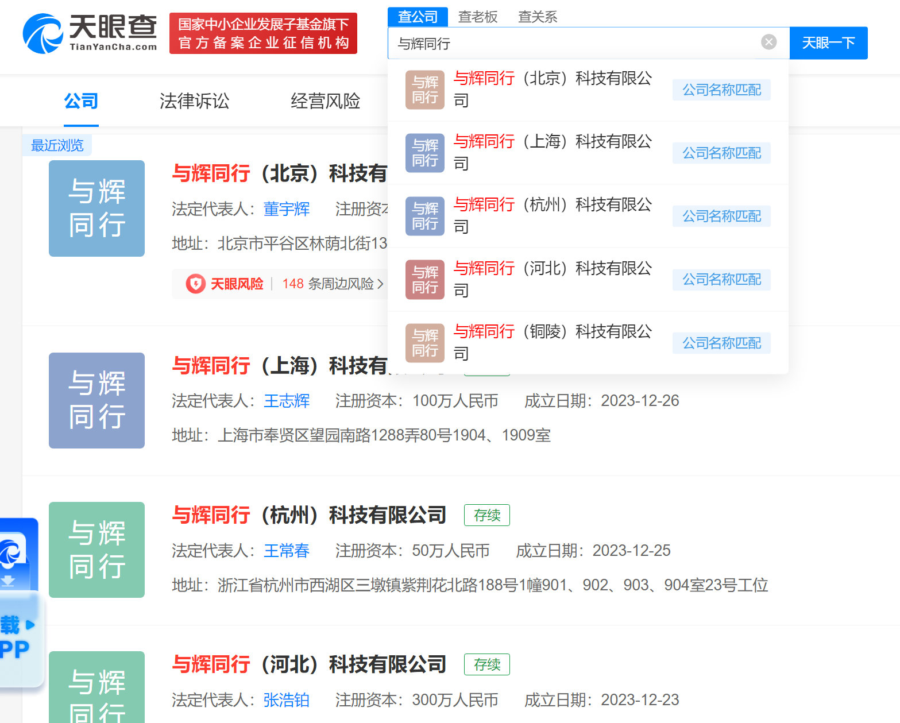Click the 最近浏览 label
The image size is (900, 723).
click(57, 145)
